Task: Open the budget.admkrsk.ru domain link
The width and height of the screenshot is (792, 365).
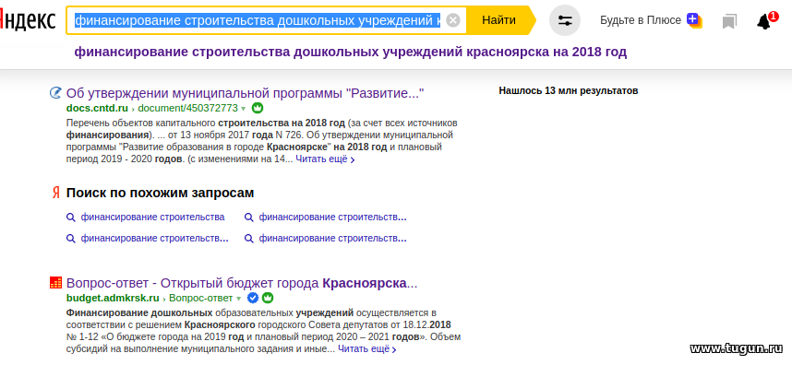Action: [x=113, y=298]
